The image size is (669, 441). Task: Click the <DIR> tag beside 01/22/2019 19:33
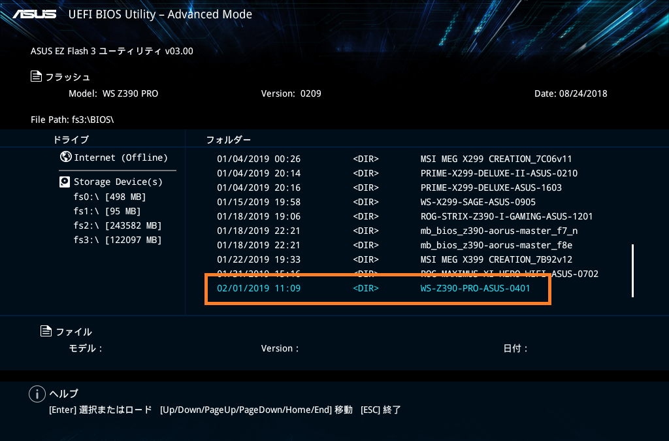click(366, 260)
